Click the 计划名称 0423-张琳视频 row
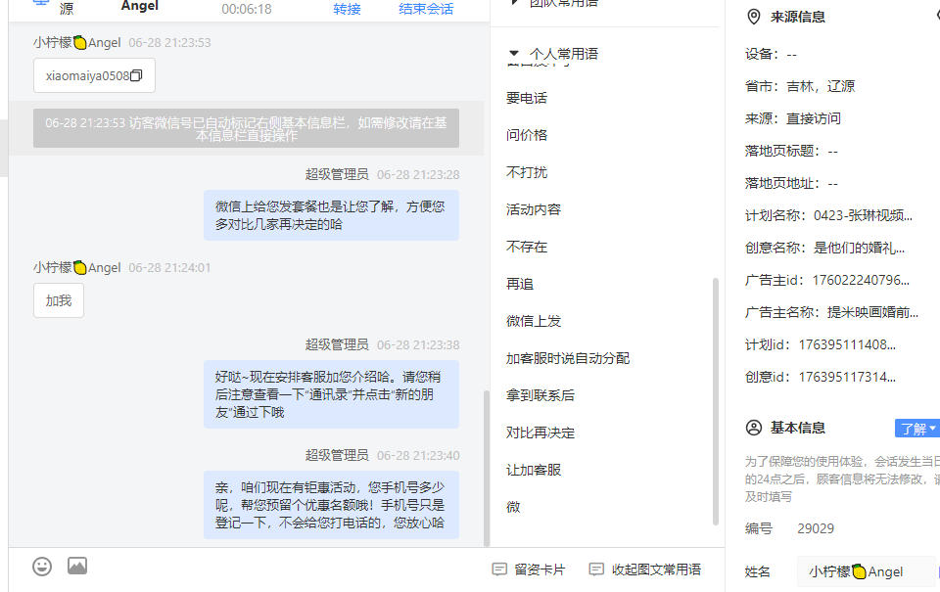This screenshot has height=592, width=940. pos(828,215)
